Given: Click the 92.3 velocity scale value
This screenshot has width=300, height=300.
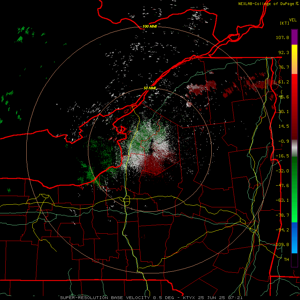Looking at the screenshot, I should click(284, 52).
